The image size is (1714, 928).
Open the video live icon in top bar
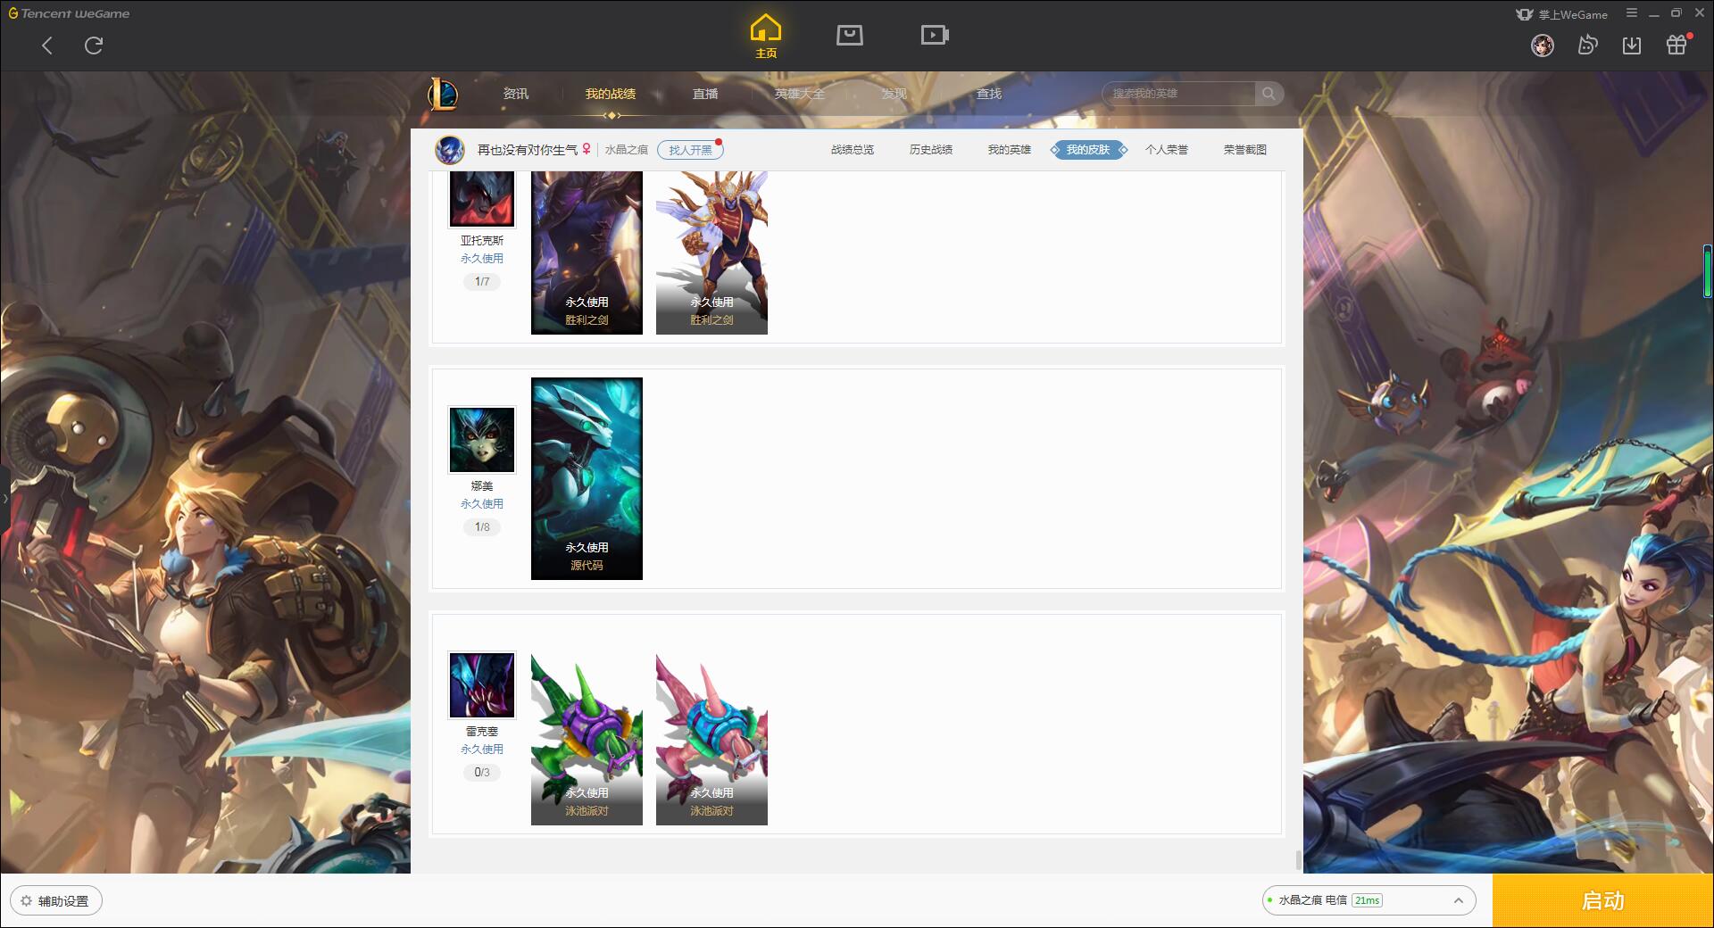pyautogui.click(x=935, y=35)
